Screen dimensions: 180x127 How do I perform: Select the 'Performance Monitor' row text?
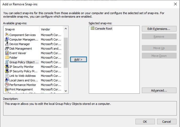pyautogui.click(x=23, y=85)
